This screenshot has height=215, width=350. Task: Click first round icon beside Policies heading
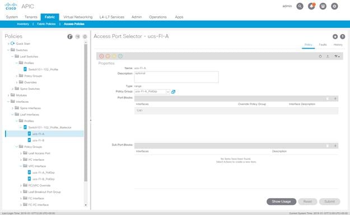pyautogui.click(x=70, y=36)
